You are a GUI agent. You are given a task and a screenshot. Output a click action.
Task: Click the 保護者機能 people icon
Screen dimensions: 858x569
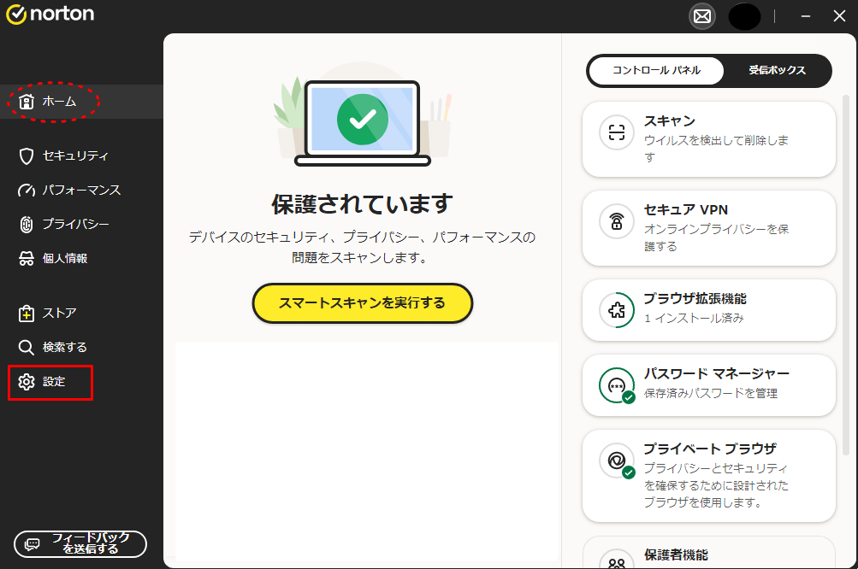pyautogui.click(x=617, y=560)
